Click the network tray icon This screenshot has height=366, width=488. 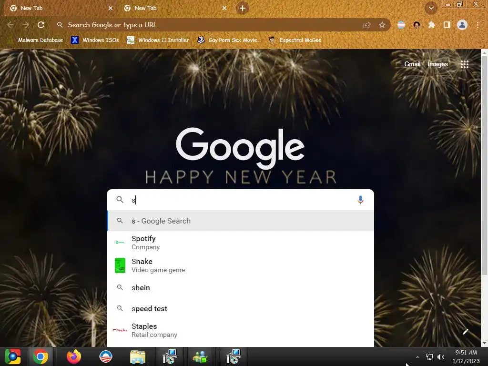(x=429, y=357)
